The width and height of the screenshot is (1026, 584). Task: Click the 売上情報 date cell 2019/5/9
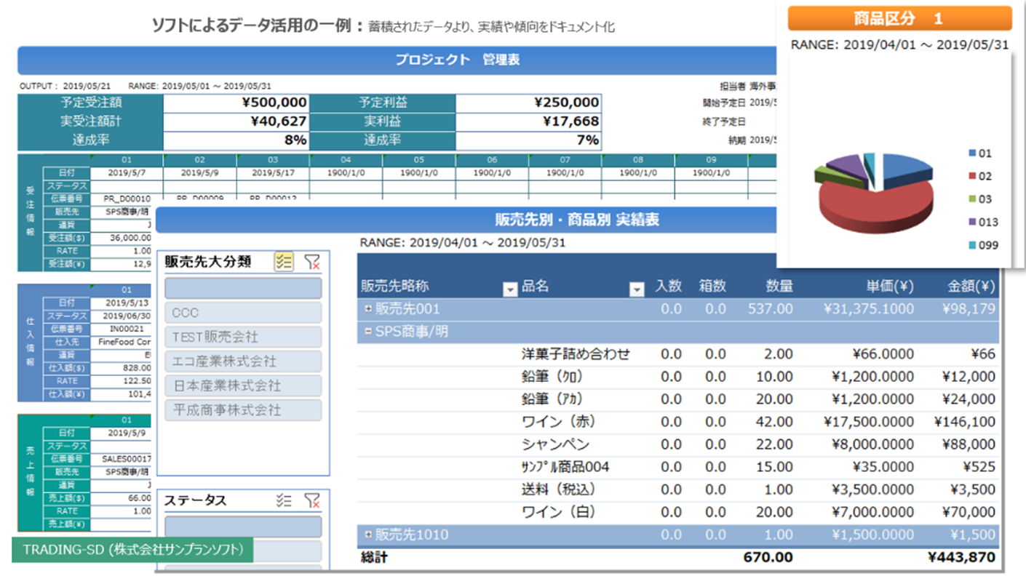[x=122, y=433]
